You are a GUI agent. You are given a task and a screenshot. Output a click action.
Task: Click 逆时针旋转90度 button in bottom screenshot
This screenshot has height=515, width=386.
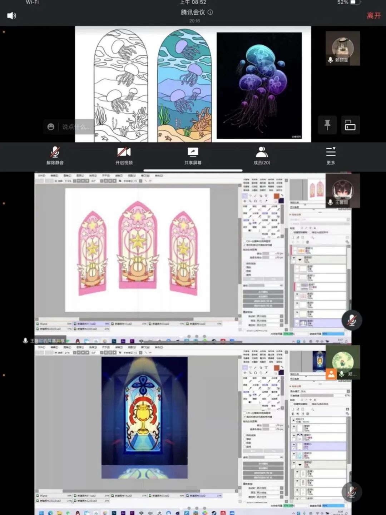tap(263, 473)
